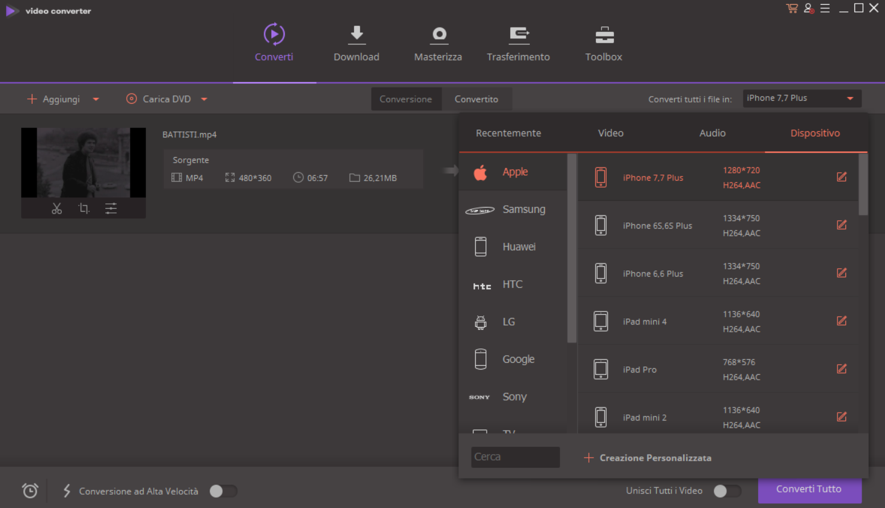Select the Apple brand
Image resolution: width=885 pixels, height=508 pixels.
pyautogui.click(x=512, y=172)
